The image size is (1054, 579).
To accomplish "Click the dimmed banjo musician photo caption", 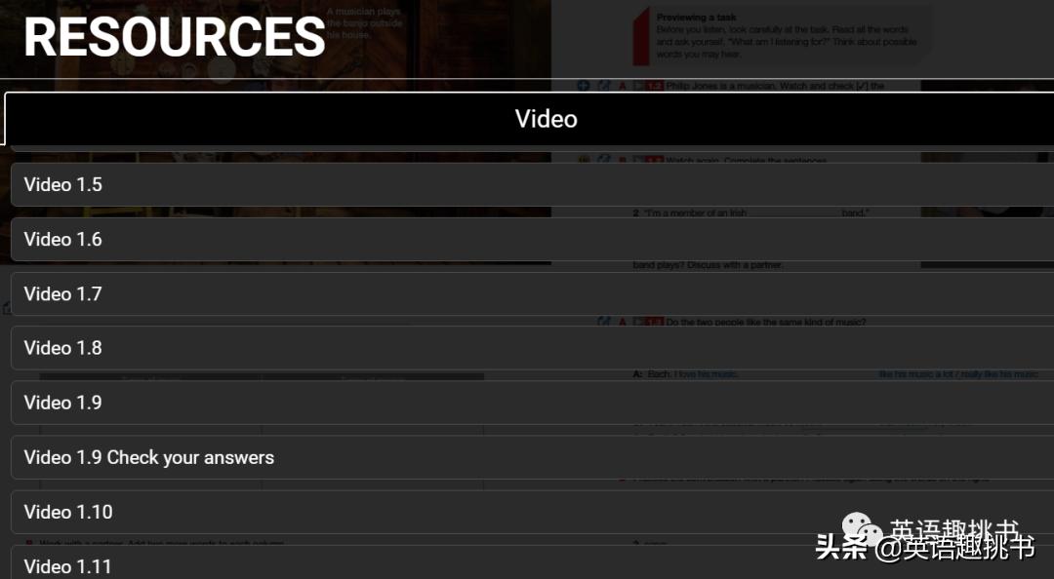I will [x=364, y=22].
